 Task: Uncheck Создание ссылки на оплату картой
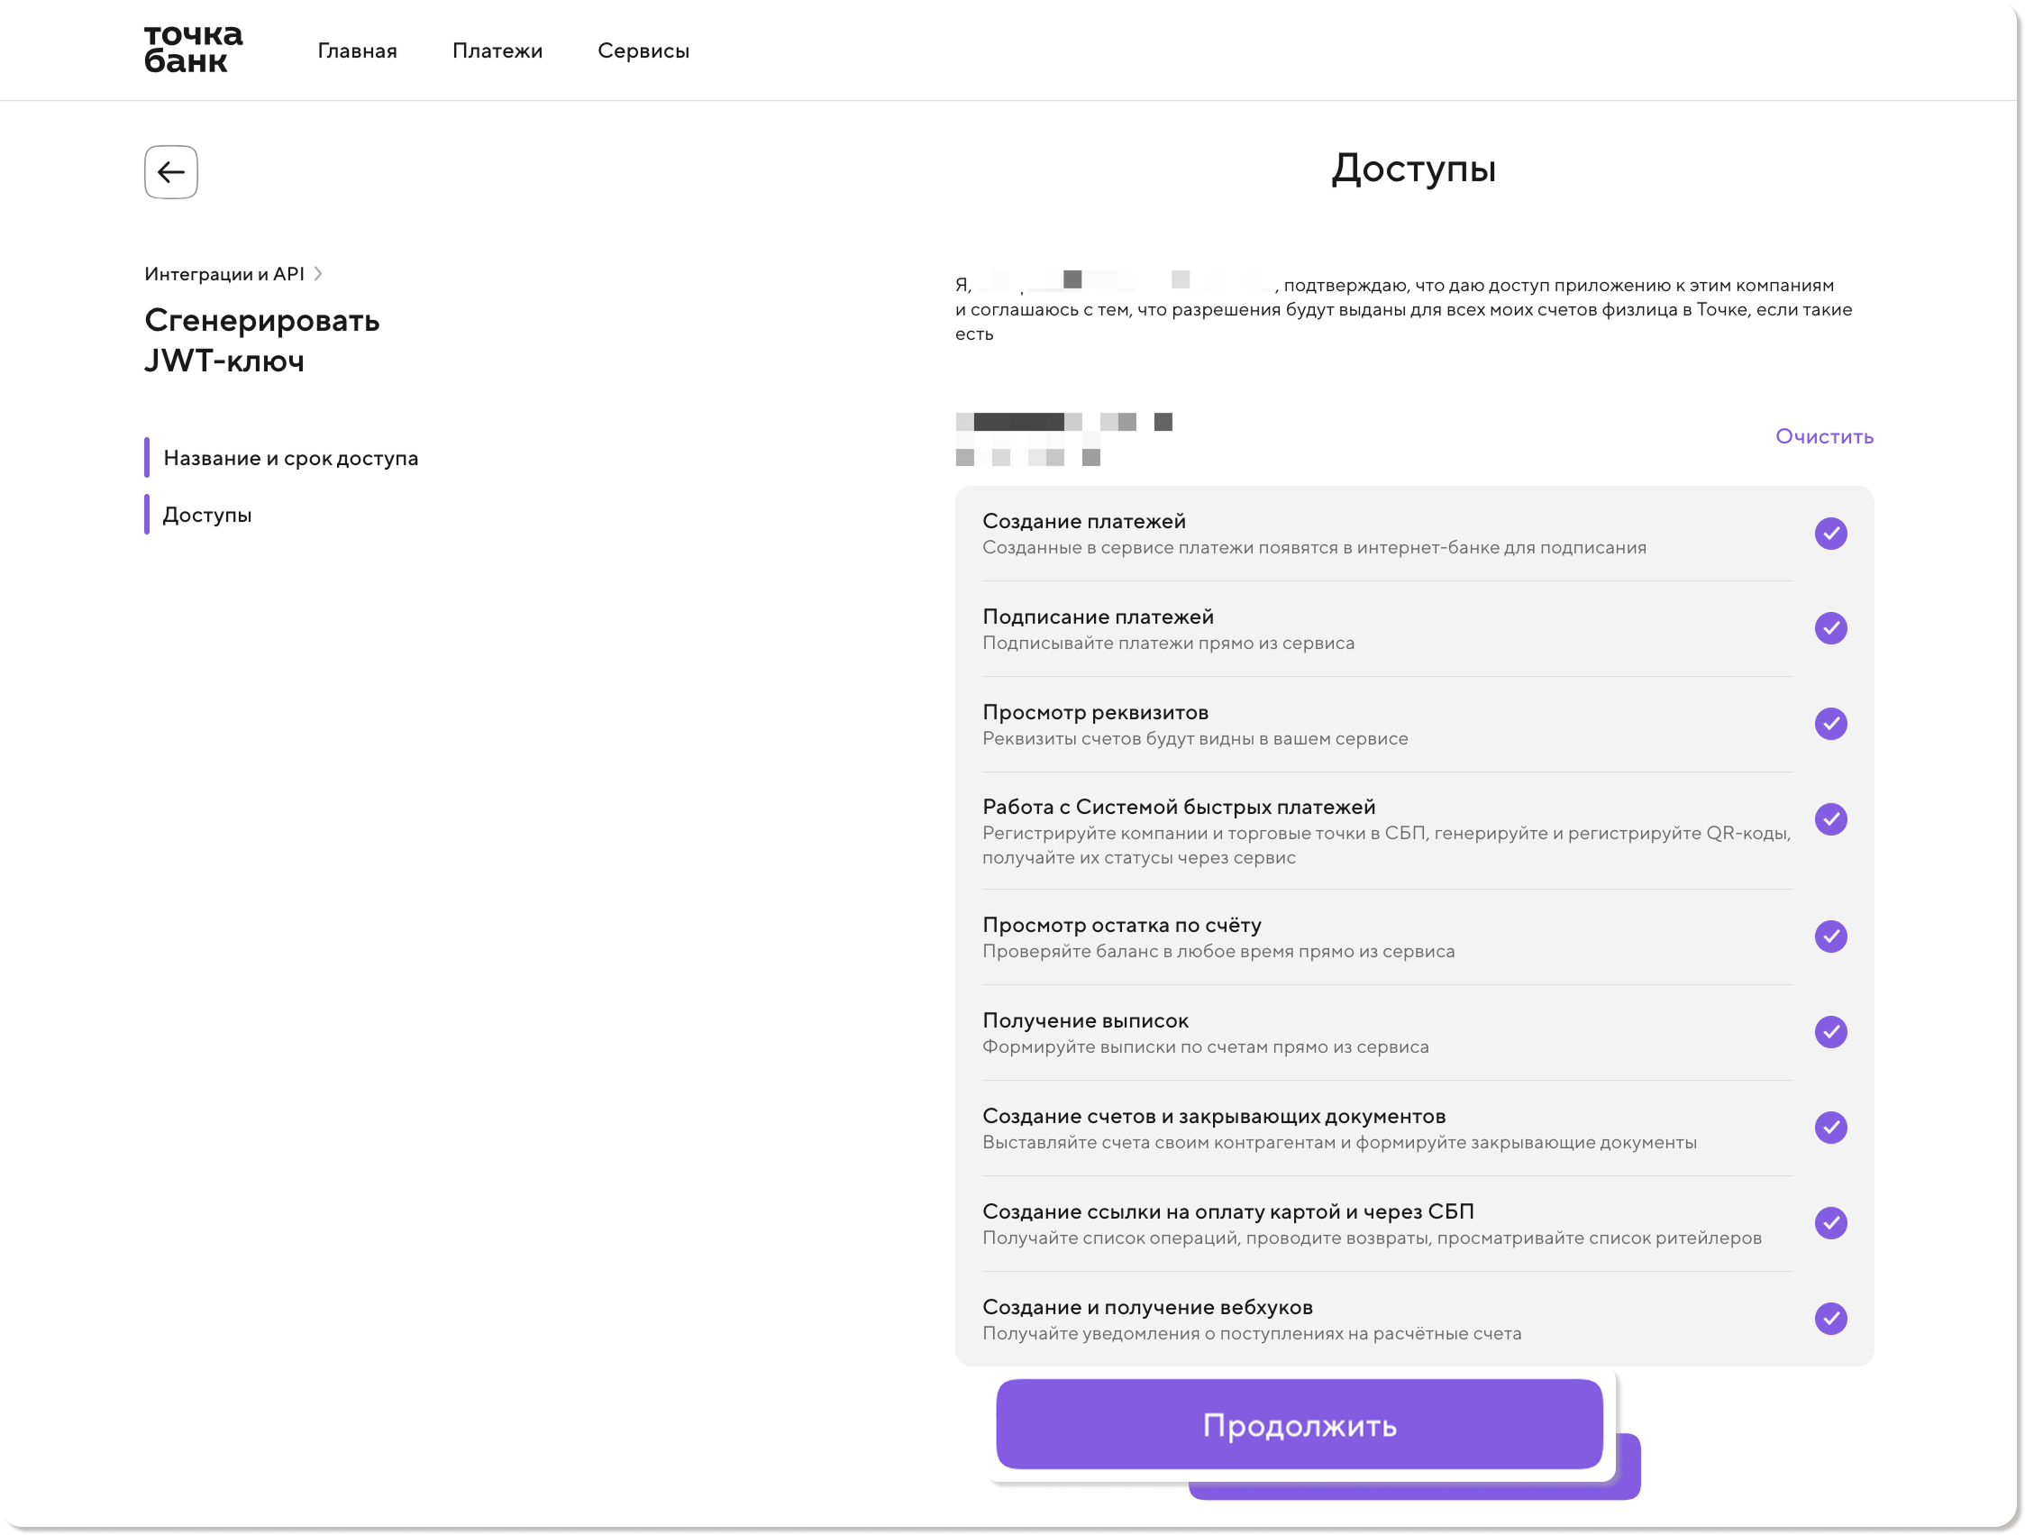click(1830, 1223)
